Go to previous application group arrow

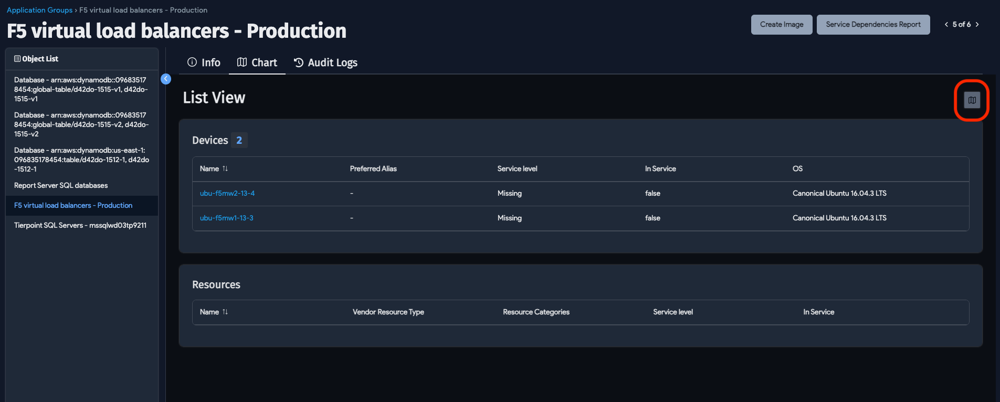pos(946,25)
